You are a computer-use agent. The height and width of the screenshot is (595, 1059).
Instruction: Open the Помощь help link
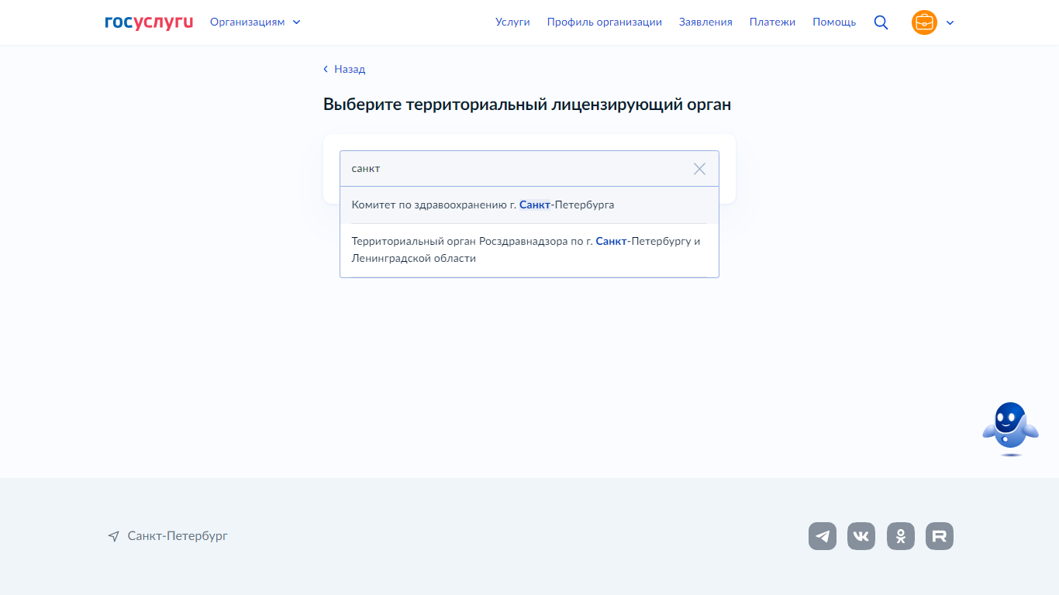(834, 22)
